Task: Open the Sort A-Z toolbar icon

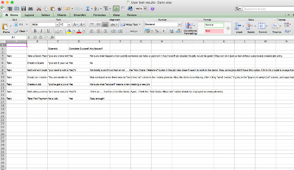Action: [x=96, y=9]
